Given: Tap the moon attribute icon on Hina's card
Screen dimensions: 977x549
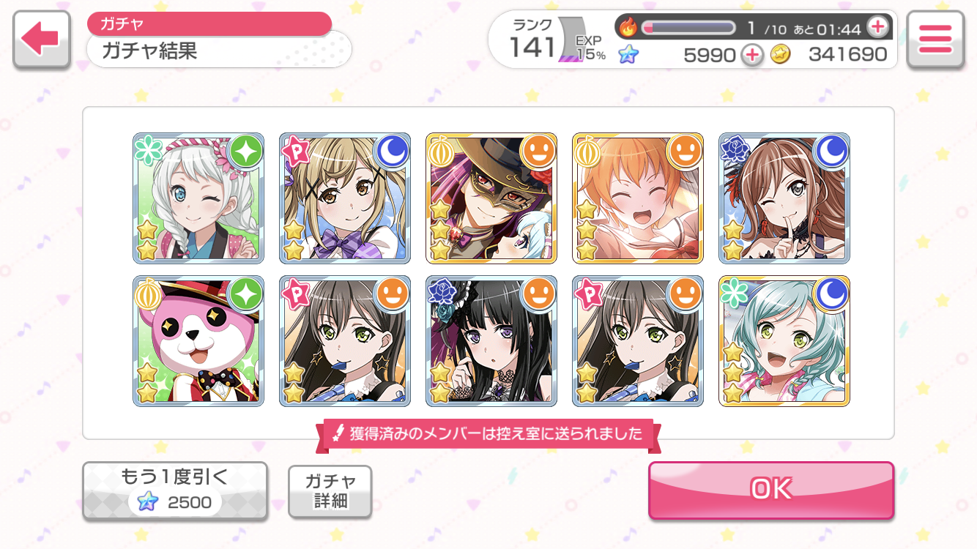Looking at the screenshot, I should 831,294.
